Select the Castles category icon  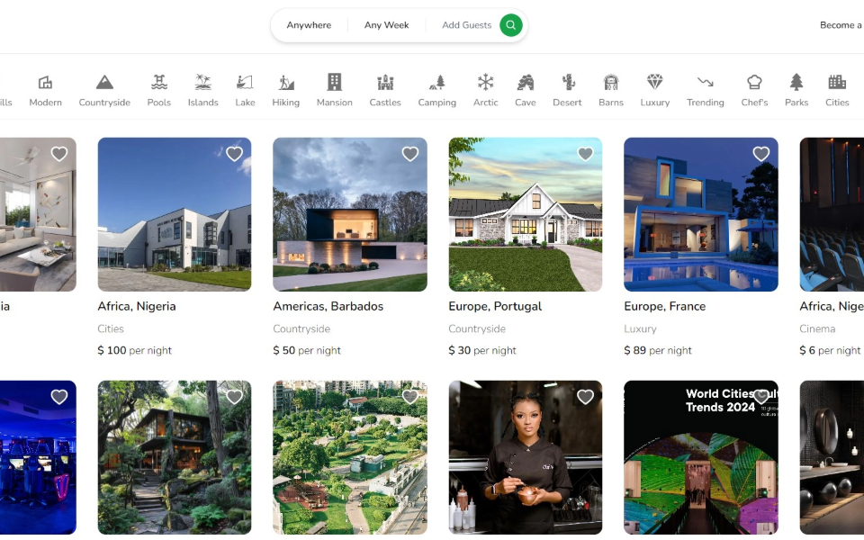click(x=385, y=89)
